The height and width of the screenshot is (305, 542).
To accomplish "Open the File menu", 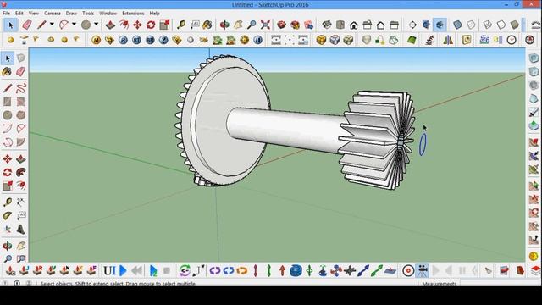I will point(6,14).
